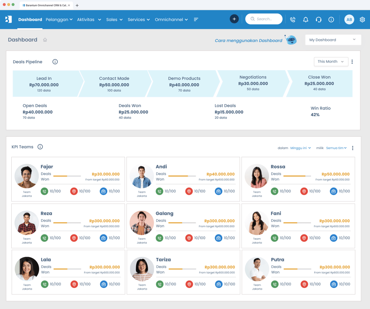The image size is (370, 309).
Task: Click the Cara menggunakan Dashboard link
Action: [x=249, y=40]
